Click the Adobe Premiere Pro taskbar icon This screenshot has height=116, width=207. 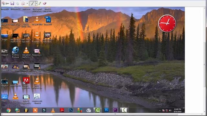click(115, 110)
